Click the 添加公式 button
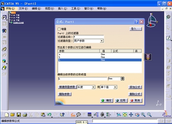 tap(135, 87)
